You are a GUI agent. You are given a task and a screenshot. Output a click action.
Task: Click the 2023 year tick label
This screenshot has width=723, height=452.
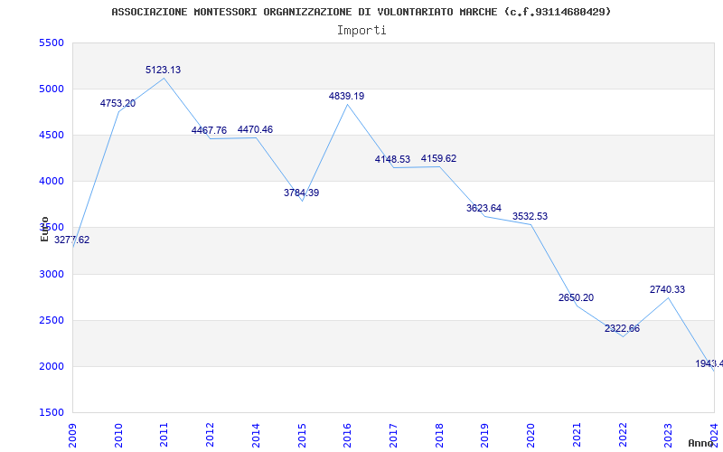668,435
